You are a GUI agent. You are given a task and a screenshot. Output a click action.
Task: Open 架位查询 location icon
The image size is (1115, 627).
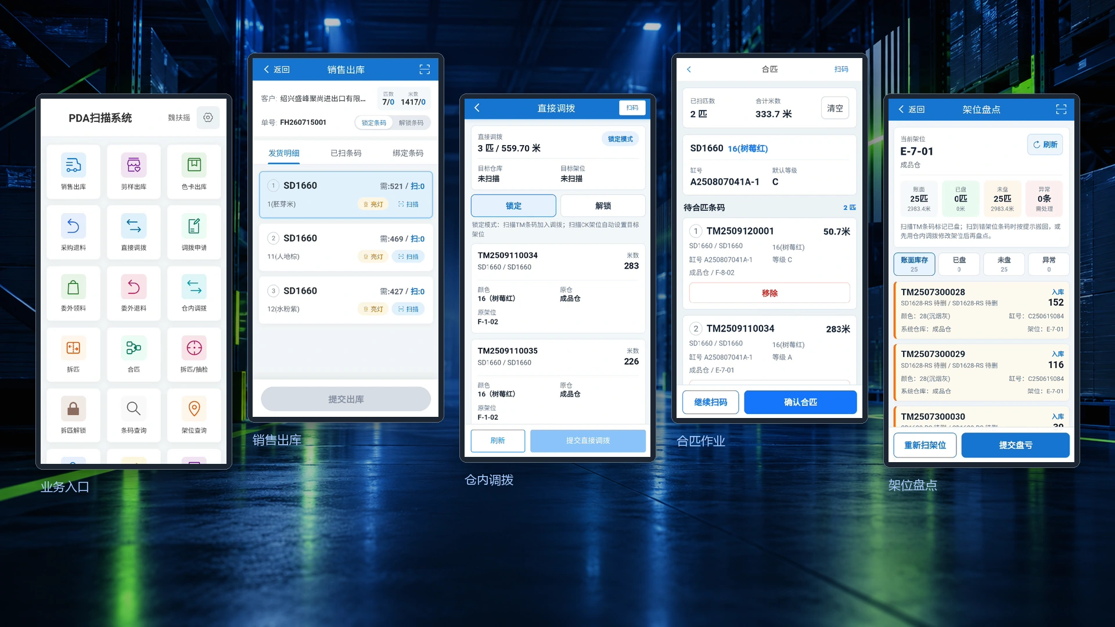pos(194,409)
